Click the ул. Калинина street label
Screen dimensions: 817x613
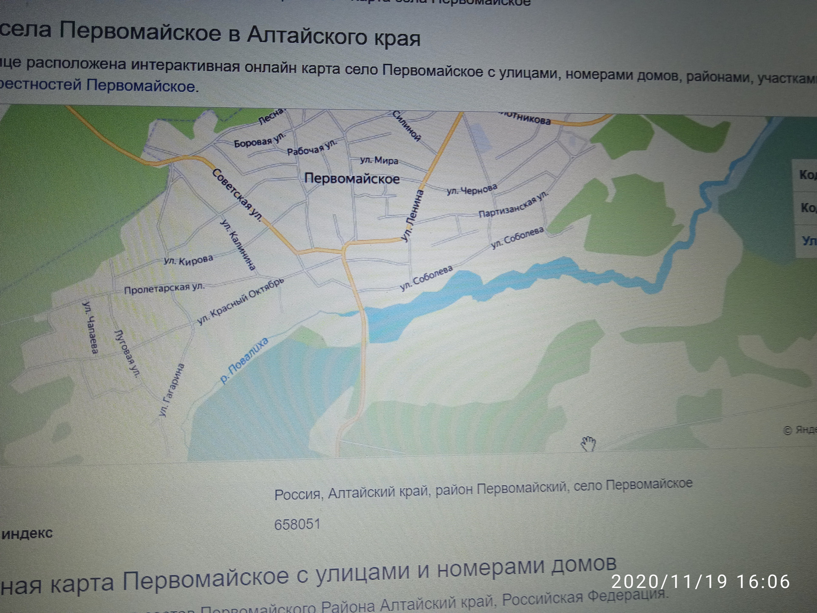[237, 245]
